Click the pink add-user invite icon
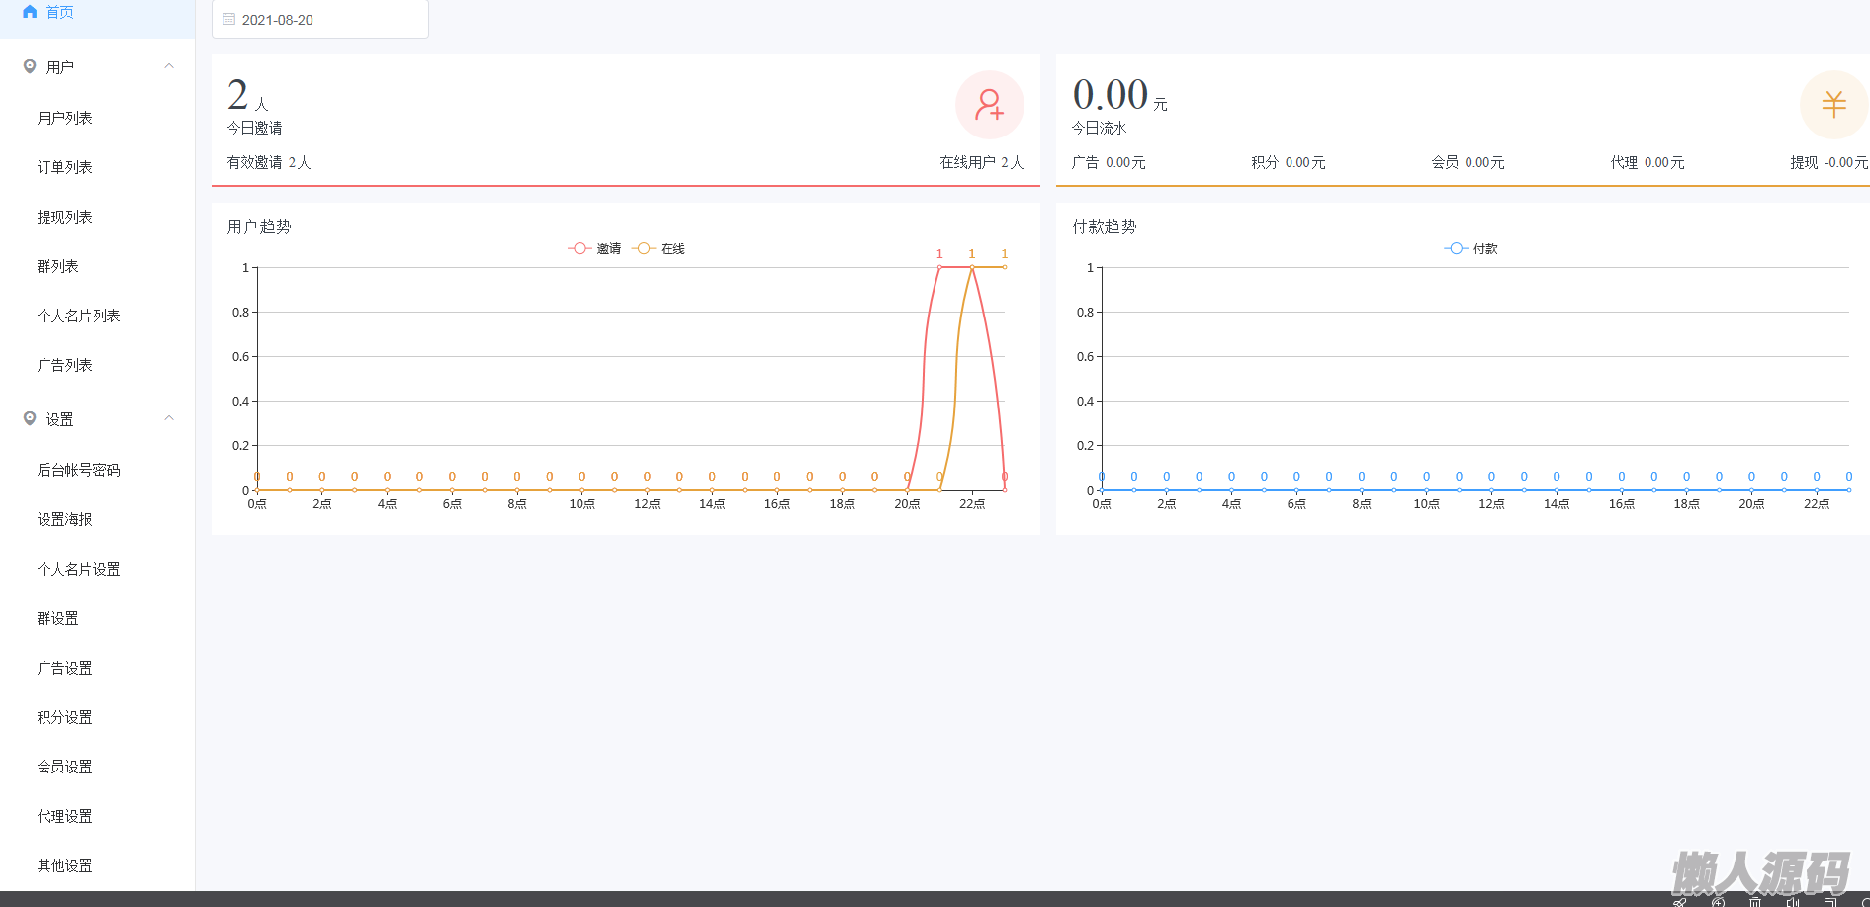This screenshot has width=1870, height=907. click(989, 105)
